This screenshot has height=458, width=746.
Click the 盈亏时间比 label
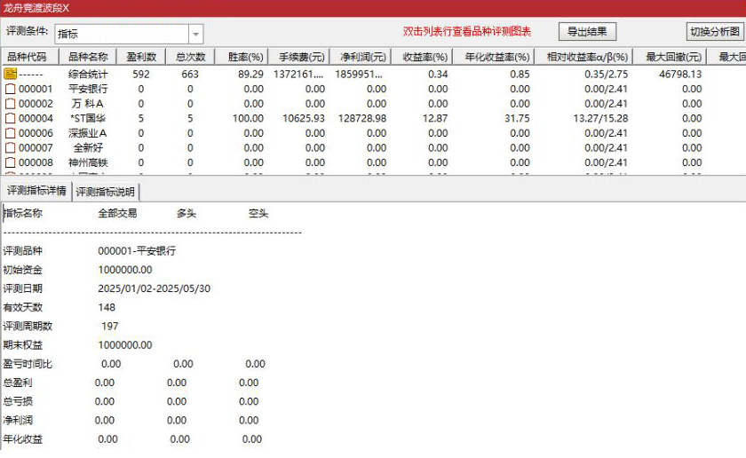[x=28, y=364]
